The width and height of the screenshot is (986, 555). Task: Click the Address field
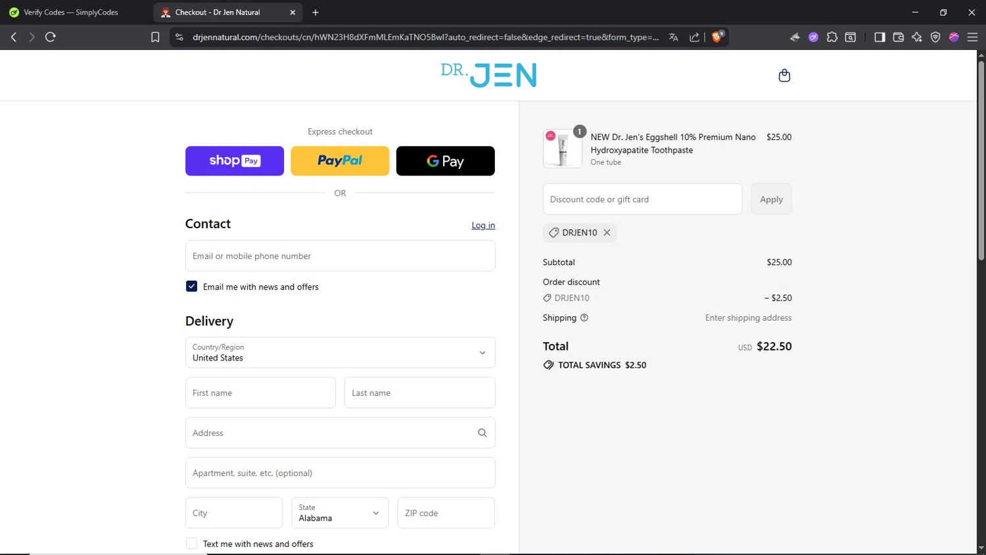(340, 433)
